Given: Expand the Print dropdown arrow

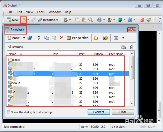Looking at the screenshot, I should pyautogui.click(x=104, y=20).
